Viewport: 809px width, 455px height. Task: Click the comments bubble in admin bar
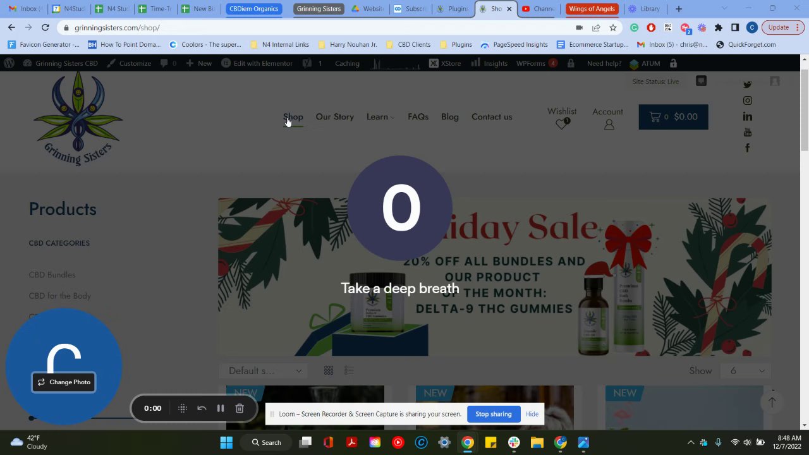pos(168,63)
